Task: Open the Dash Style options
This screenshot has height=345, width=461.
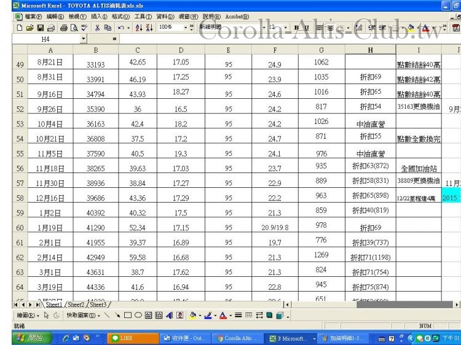Action: [249, 316]
